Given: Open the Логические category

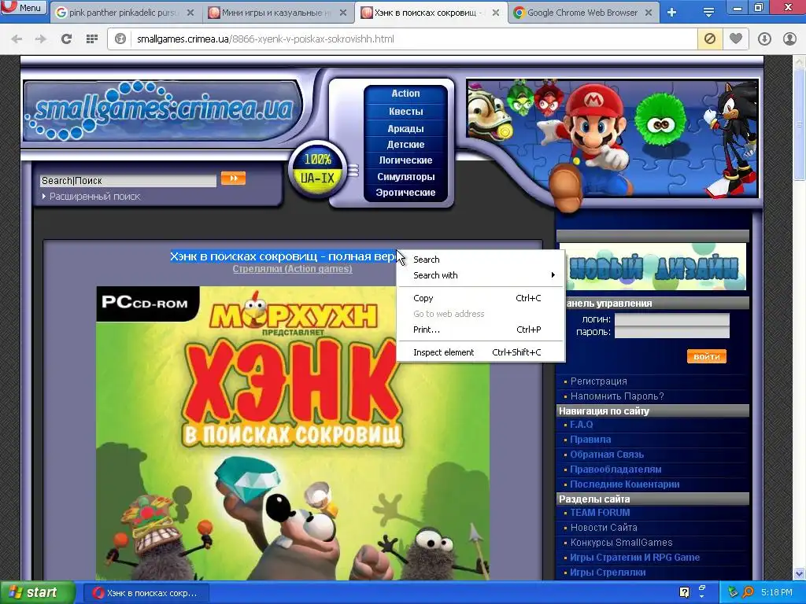Looking at the screenshot, I should 405,160.
